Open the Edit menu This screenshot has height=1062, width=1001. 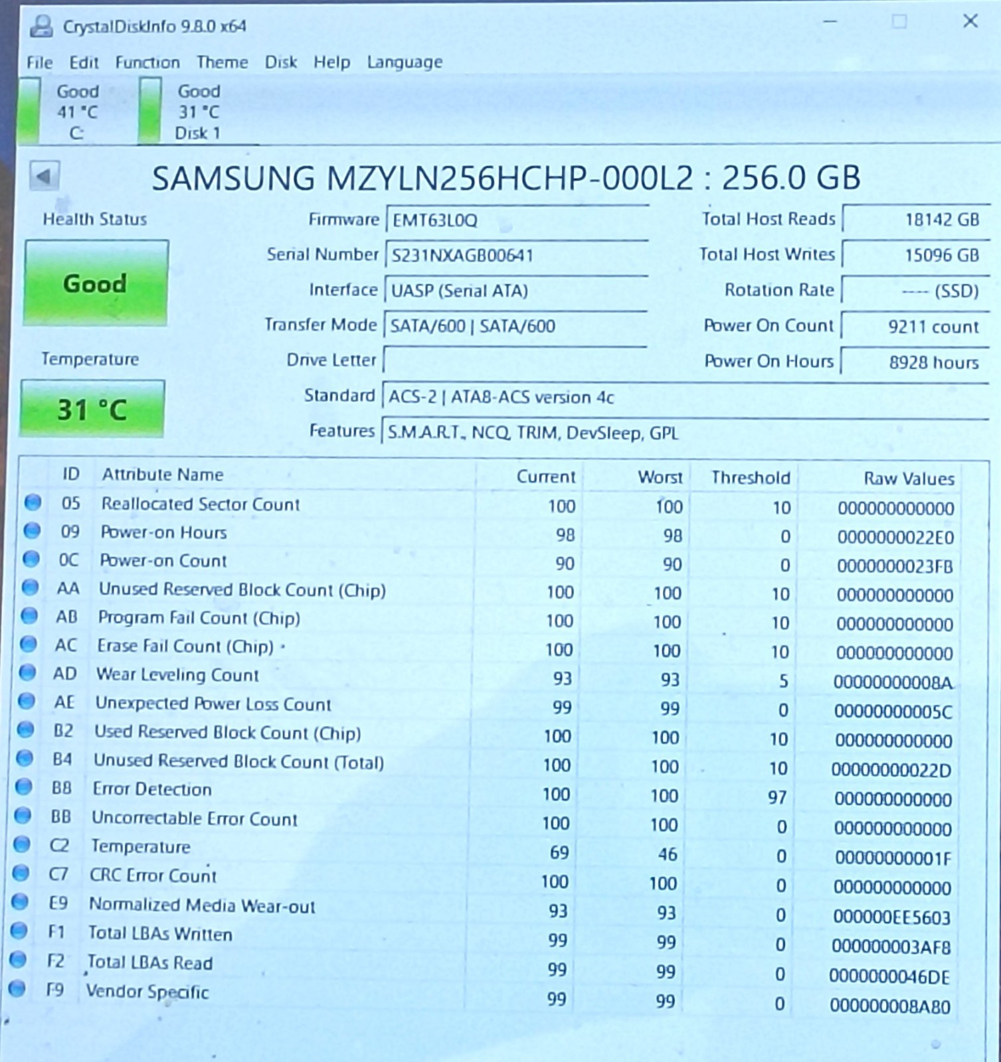pos(84,62)
